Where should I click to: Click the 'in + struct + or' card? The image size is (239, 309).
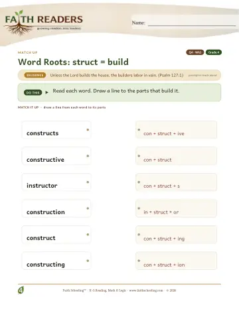click(x=176, y=208)
